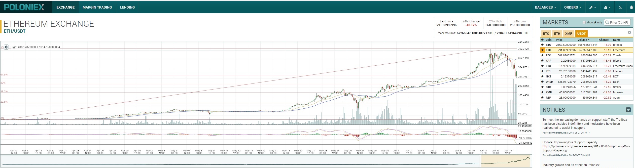This screenshot has height=168, width=635.
Task: Open the wrench tools menu
Action: (x=592, y=7)
